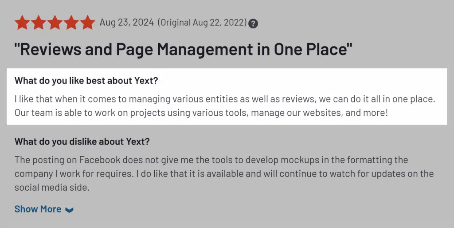Click the fourth red rating star
454x228 pixels.
(71, 22)
